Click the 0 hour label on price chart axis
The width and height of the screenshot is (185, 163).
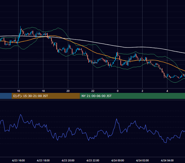click(118, 91)
